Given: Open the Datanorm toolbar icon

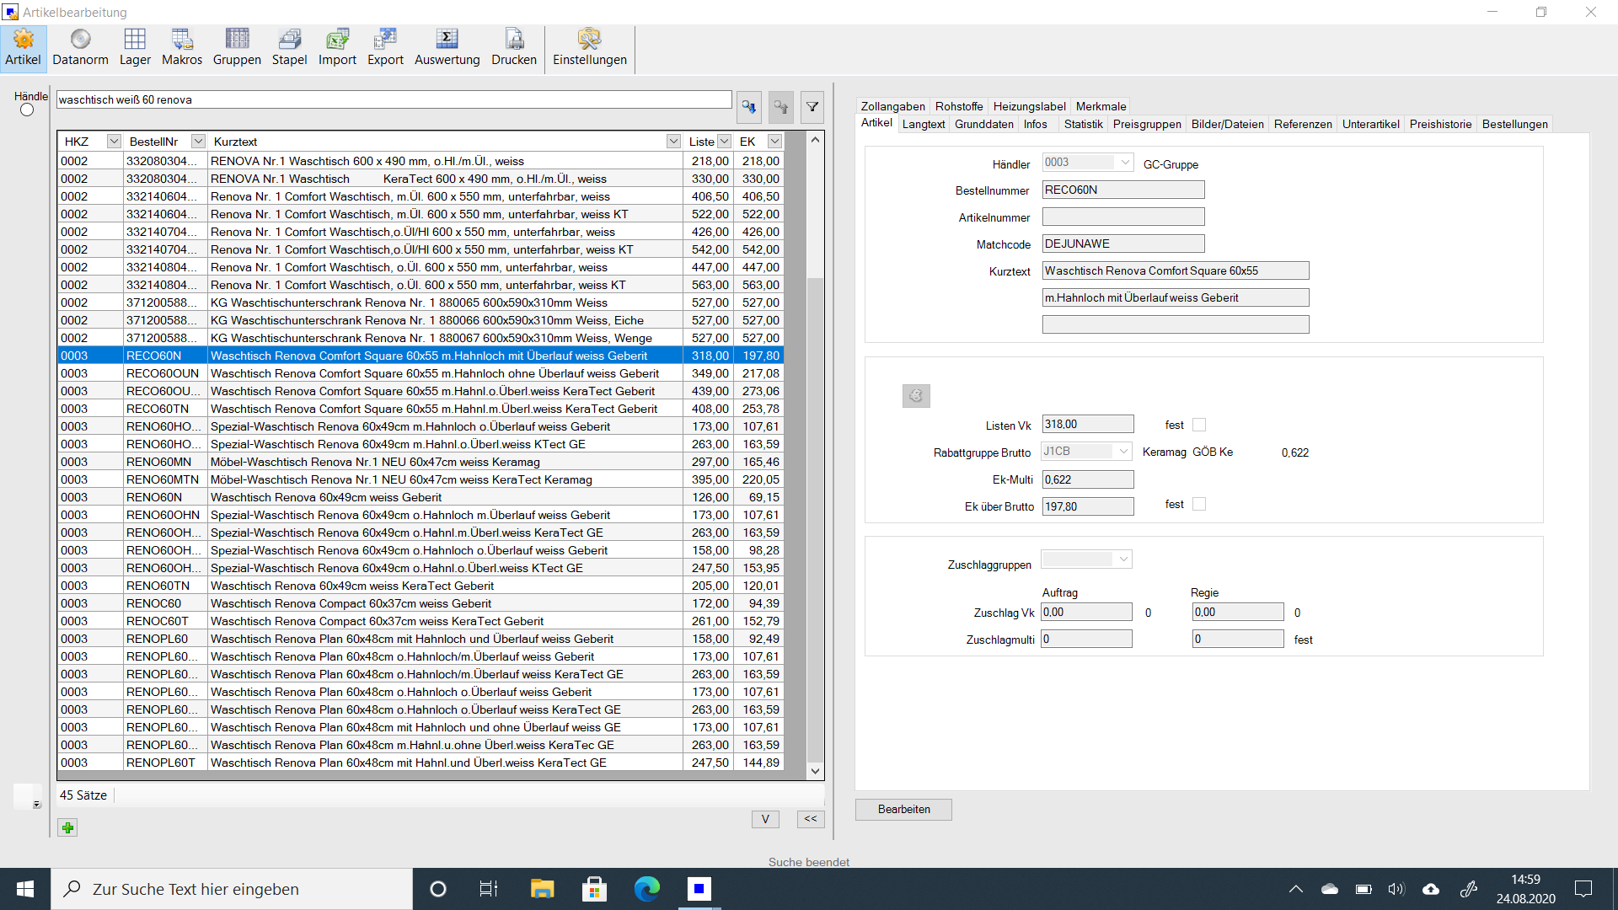Looking at the screenshot, I should click(80, 47).
